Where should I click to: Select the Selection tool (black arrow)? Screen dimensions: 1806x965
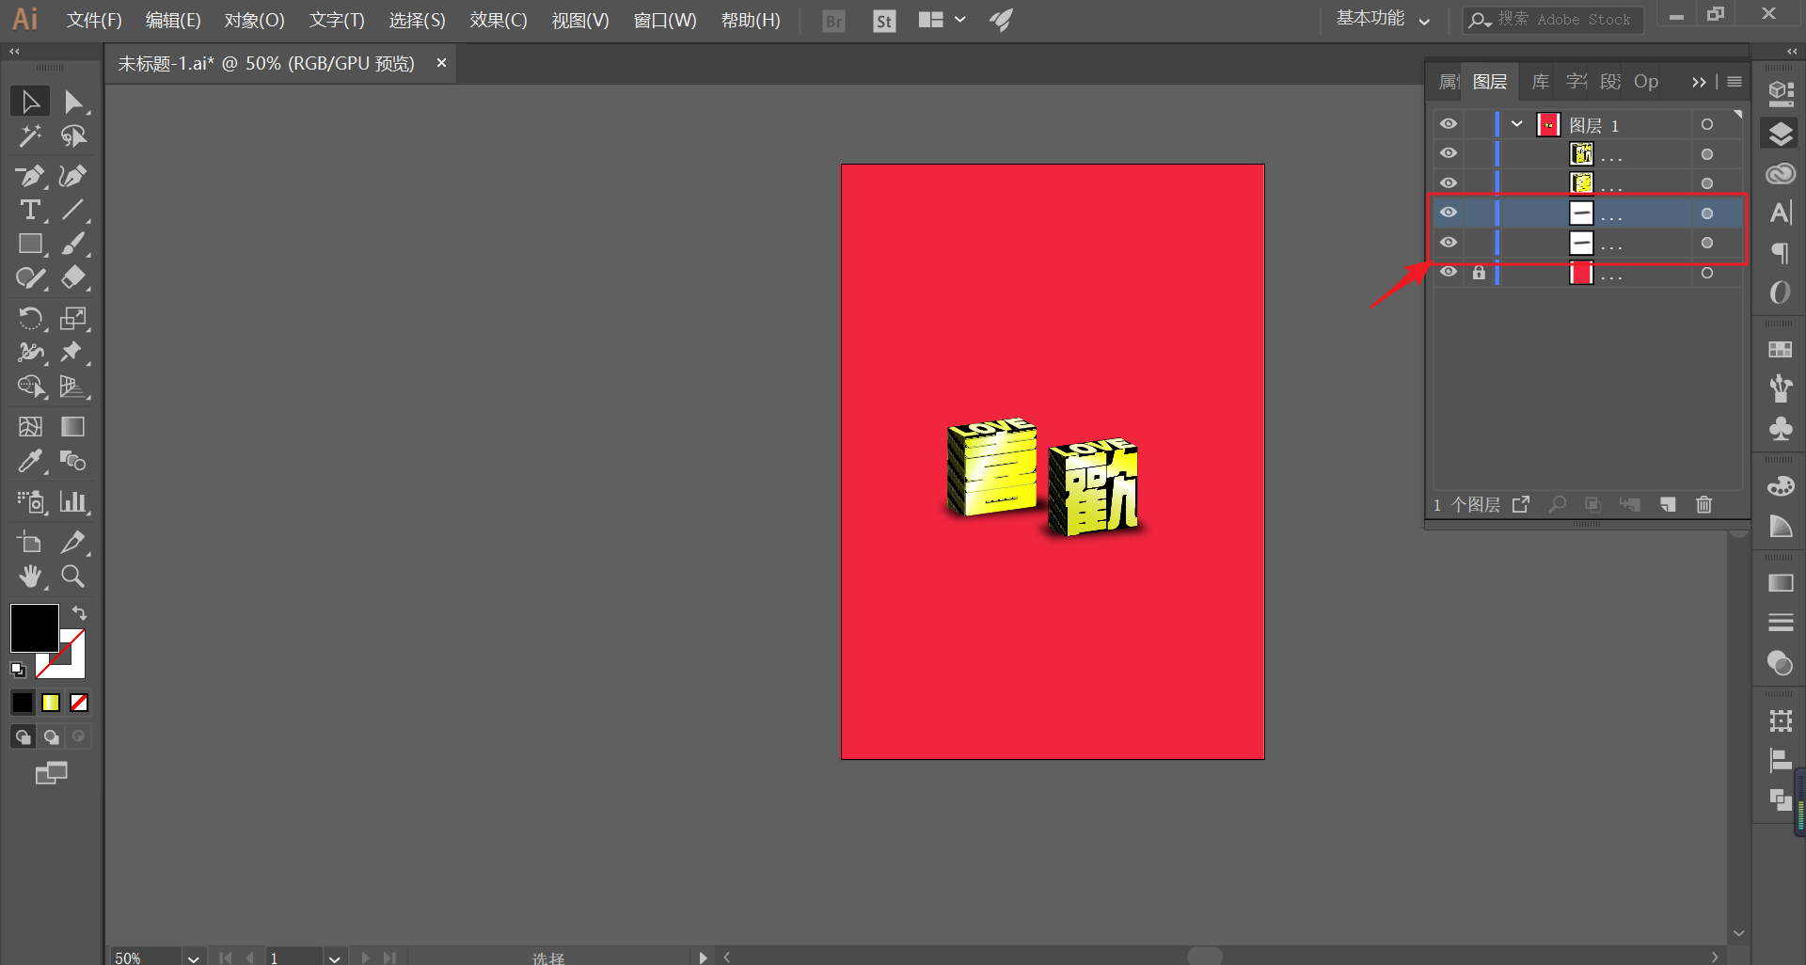tap(30, 102)
